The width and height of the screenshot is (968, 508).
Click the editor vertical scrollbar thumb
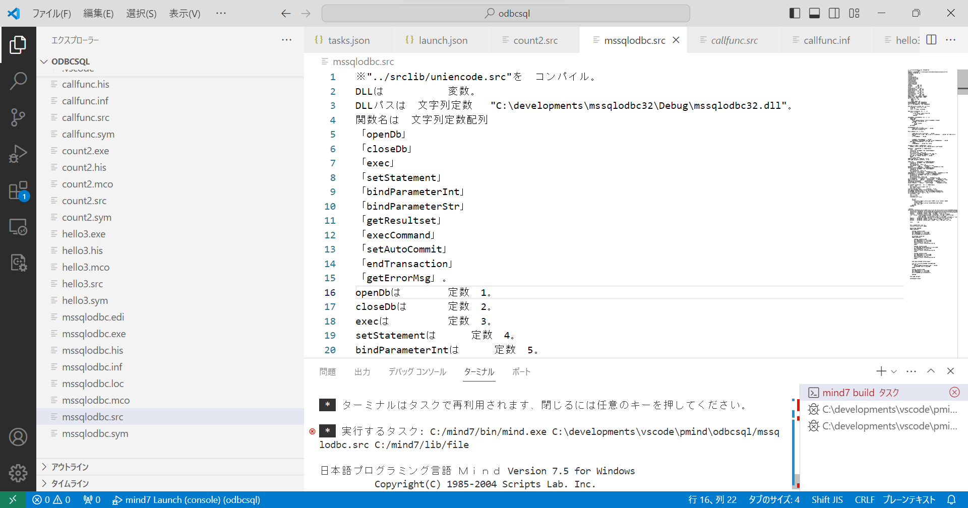(962, 82)
